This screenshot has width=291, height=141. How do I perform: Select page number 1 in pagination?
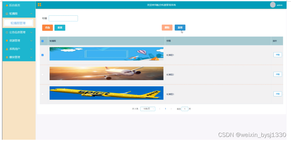165,109
